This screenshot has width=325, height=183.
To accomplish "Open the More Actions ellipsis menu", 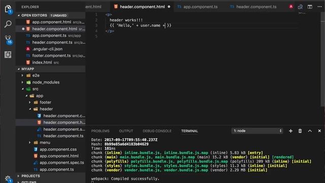I will tap(319, 7).
